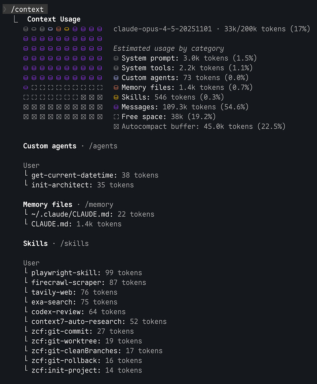Click the System tools legend icon
The image size is (317, 384).
[116, 68]
